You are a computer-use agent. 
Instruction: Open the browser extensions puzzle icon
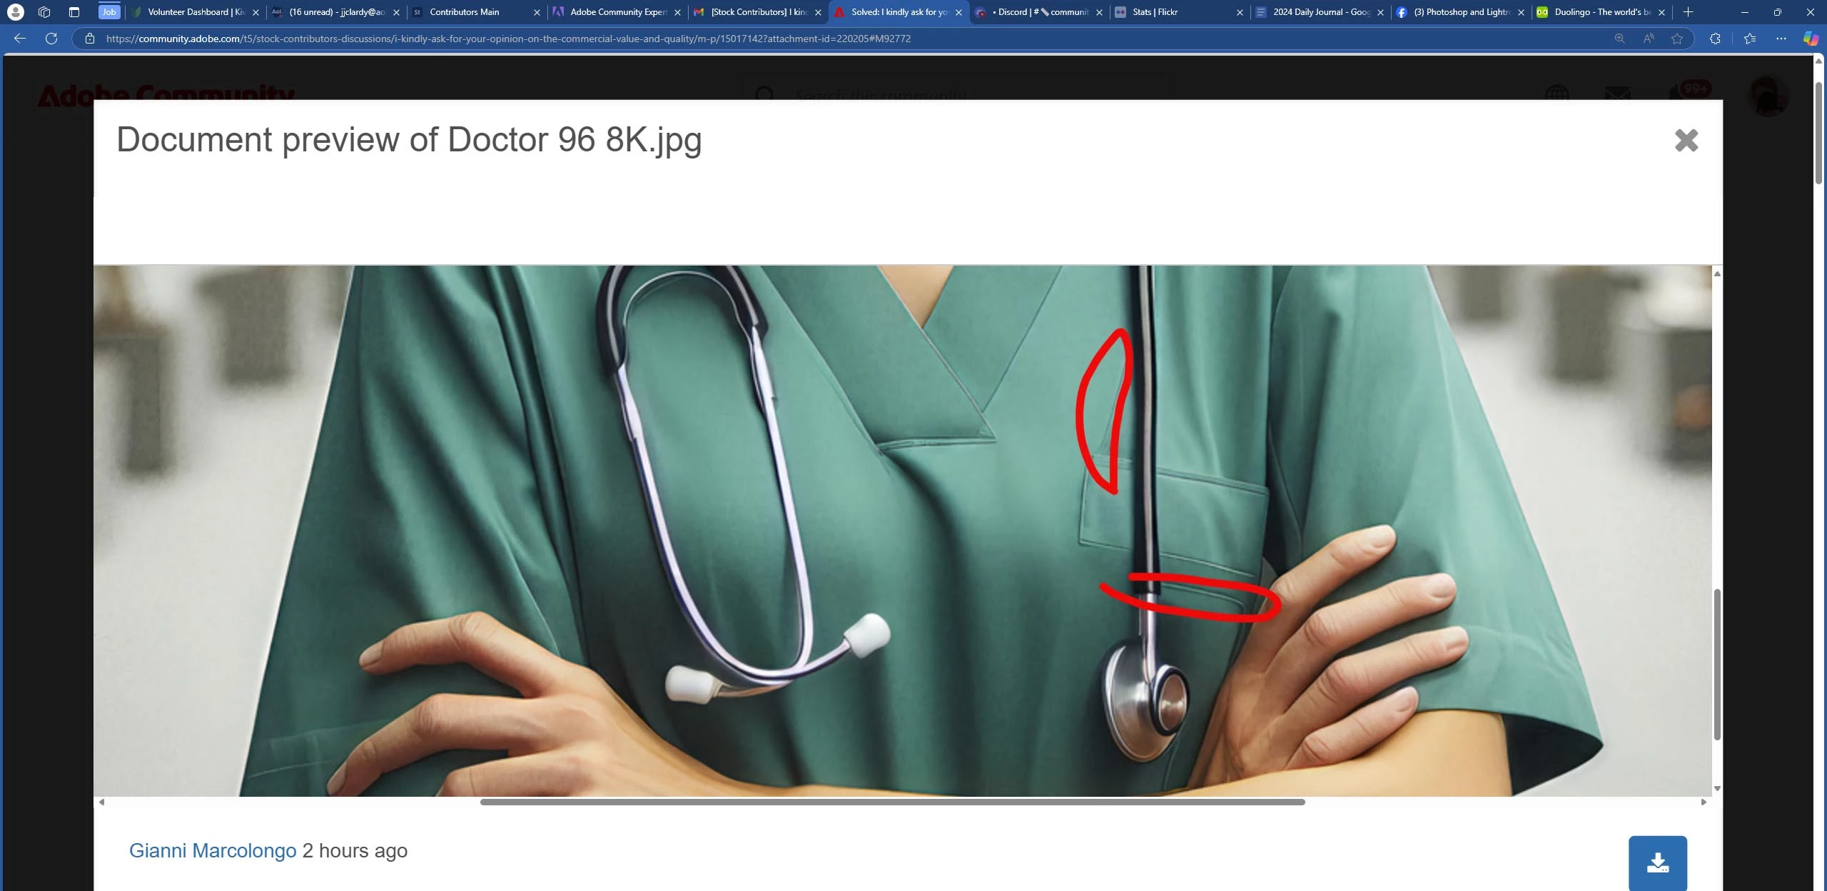coord(1715,39)
